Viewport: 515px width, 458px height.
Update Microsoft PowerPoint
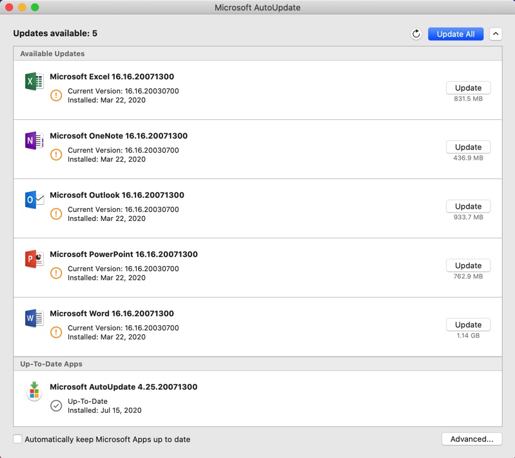pyautogui.click(x=468, y=265)
